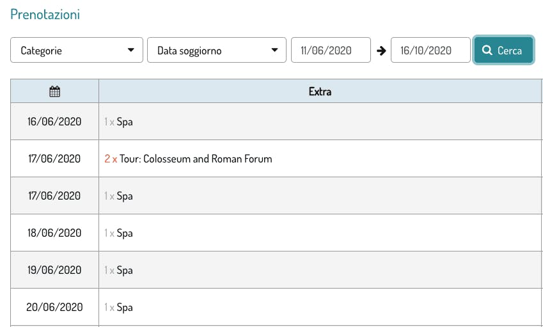Click the arrow icon between the dates
Screen dimensions: 543x327
point(381,51)
